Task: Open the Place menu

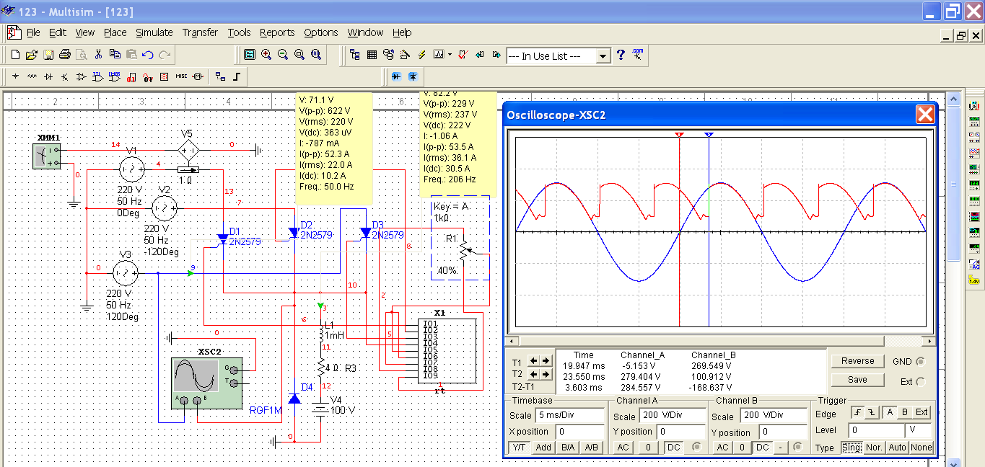Action: [115, 32]
